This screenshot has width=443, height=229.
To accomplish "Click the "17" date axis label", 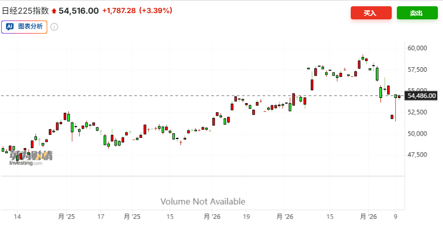I will pos(101,217).
